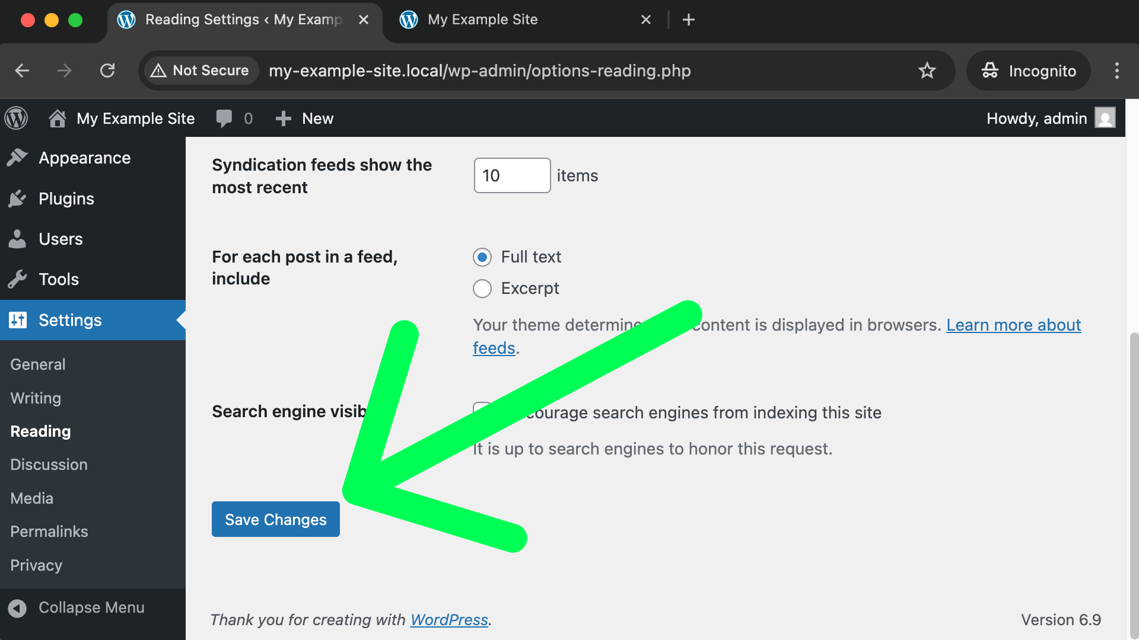Click the home icon beside My Example Site
Viewport: 1139px width, 640px height.
(58, 119)
